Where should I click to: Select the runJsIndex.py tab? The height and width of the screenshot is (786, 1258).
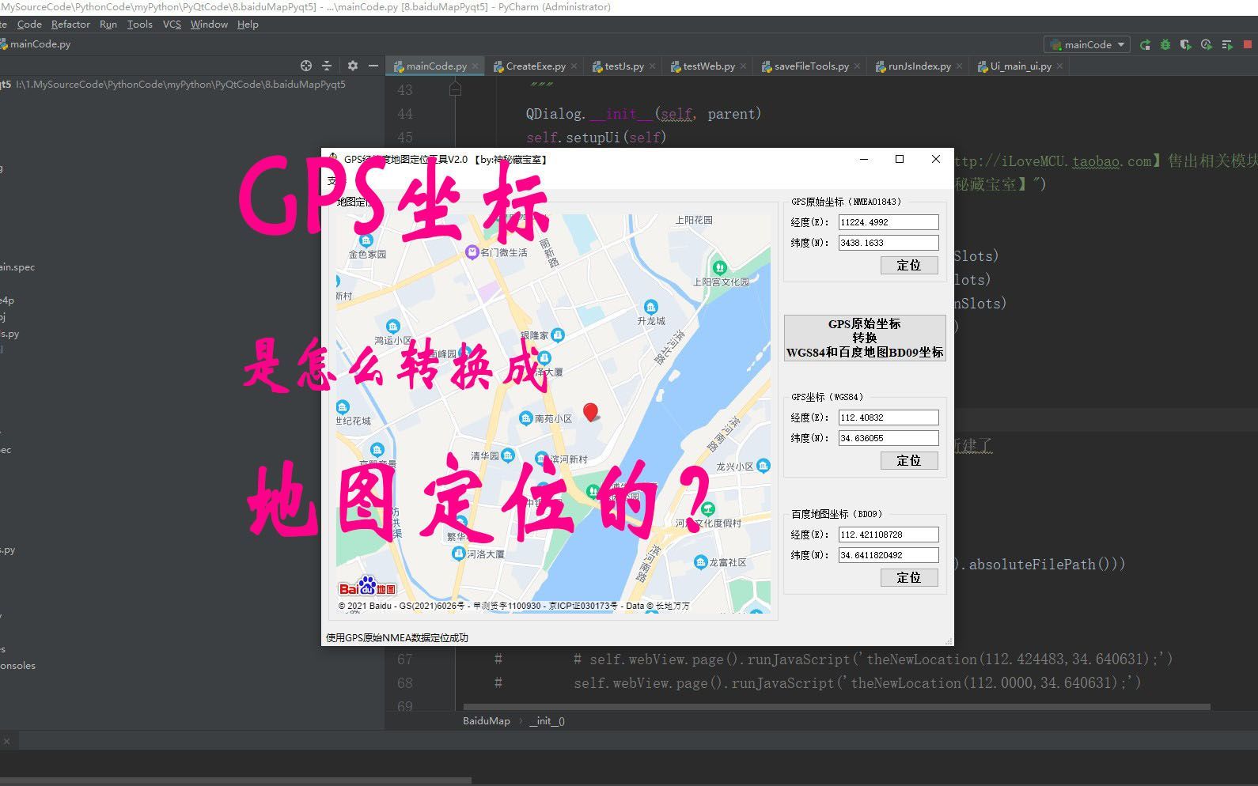point(919,66)
